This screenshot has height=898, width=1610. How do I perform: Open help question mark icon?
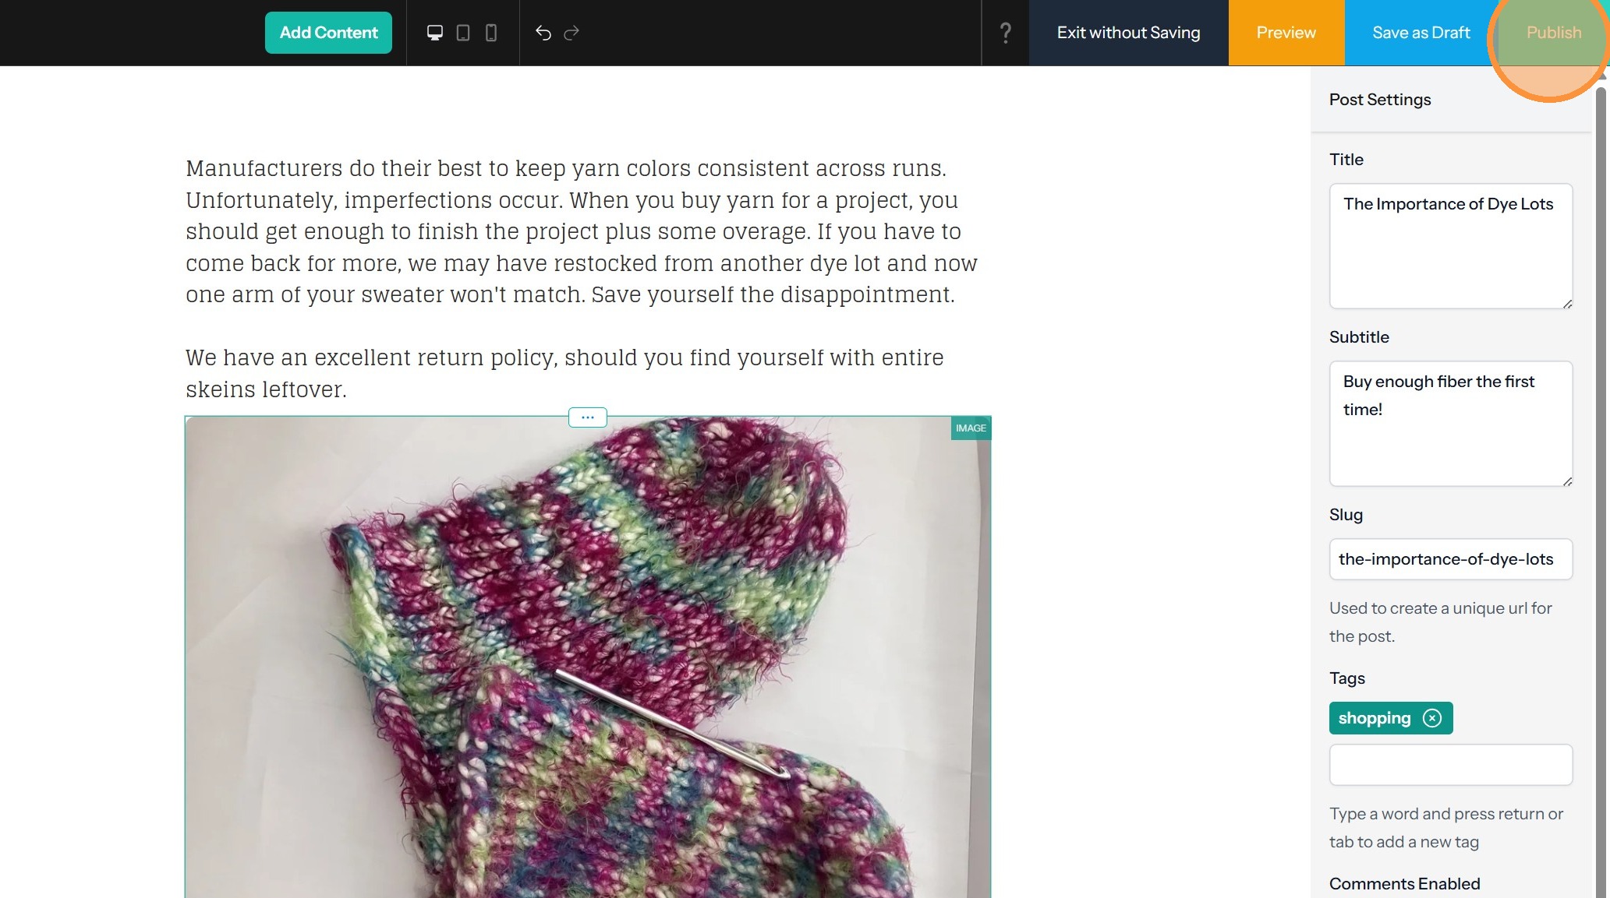[x=1006, y=33]
